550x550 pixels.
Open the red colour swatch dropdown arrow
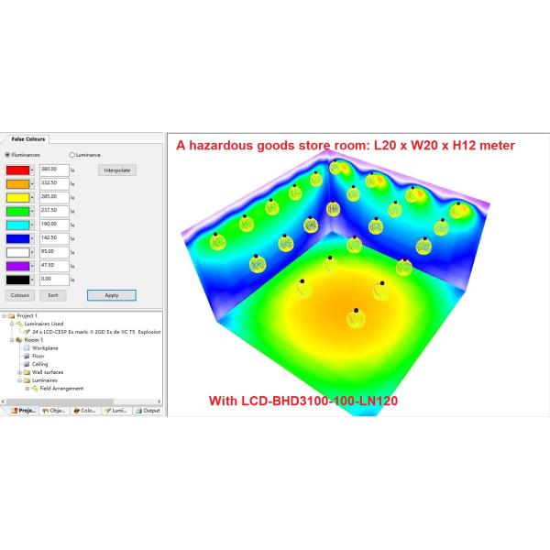[x=32, y=170]
